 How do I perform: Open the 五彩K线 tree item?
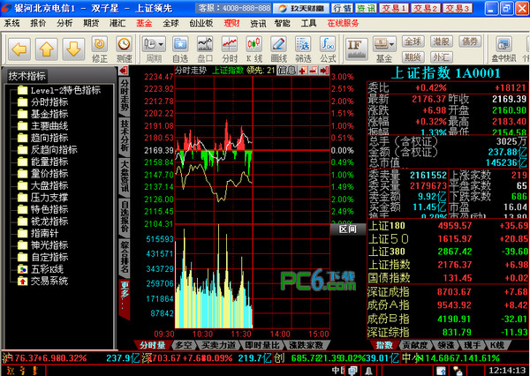(41, 269)
